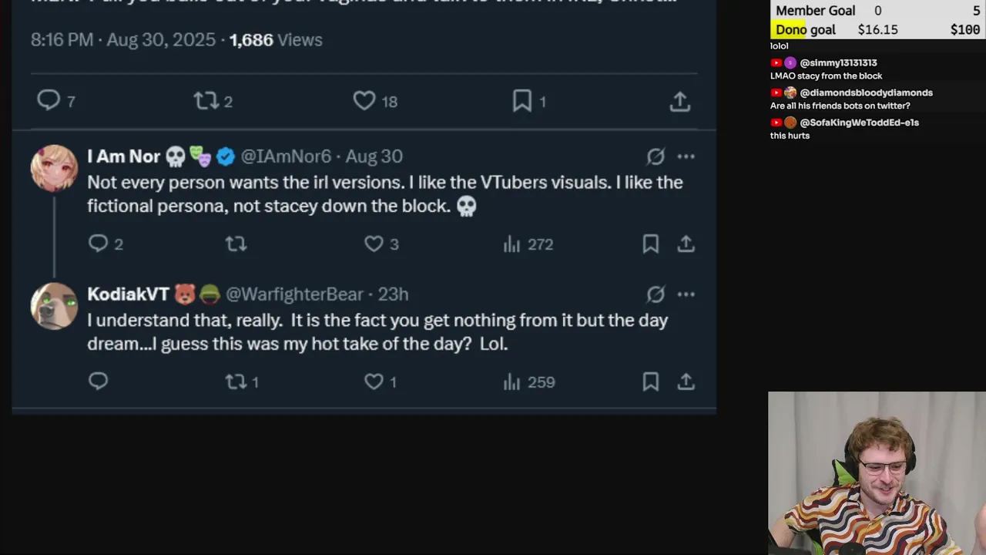986x555 pixels.
Task: Reply to the main tweet
Action: pyautogui.click(x=49, y=100)
